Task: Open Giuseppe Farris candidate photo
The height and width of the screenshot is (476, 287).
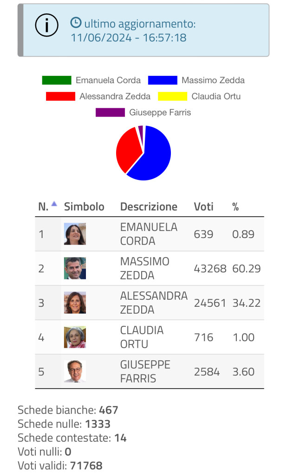Action: point(75,371)
